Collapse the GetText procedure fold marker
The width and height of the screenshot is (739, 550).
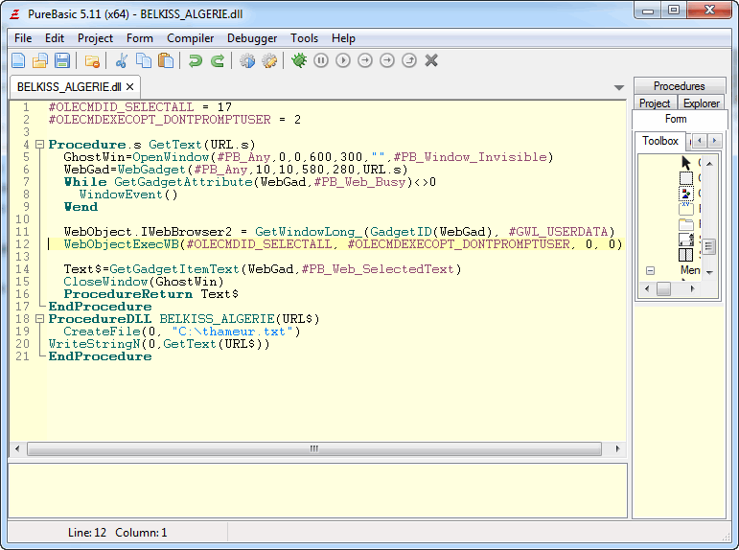click(x=39, y=145)
